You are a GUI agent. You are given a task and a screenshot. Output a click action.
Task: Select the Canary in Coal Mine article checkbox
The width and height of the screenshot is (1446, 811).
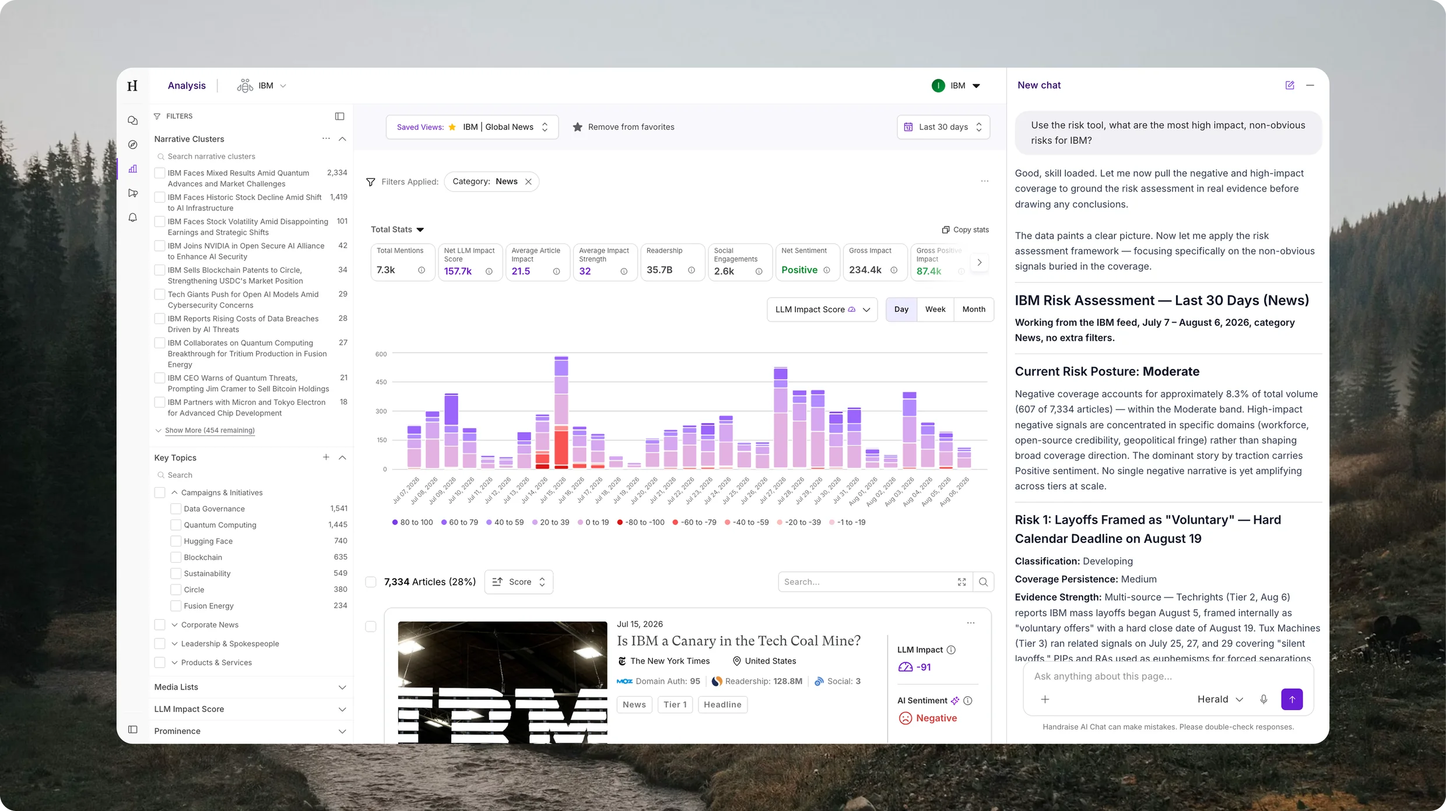(371, 627)
